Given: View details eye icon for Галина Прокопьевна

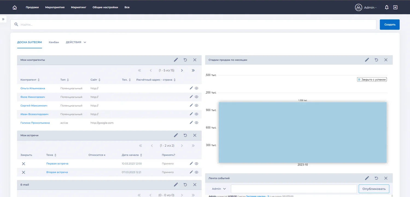Looking at the screenshot, I should [x=196, y=123].
